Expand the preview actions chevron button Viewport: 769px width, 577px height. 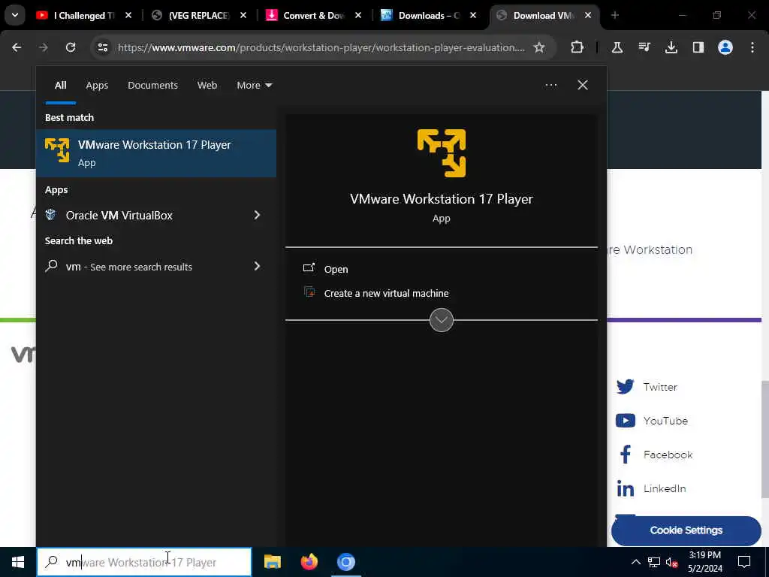[441, 320]
